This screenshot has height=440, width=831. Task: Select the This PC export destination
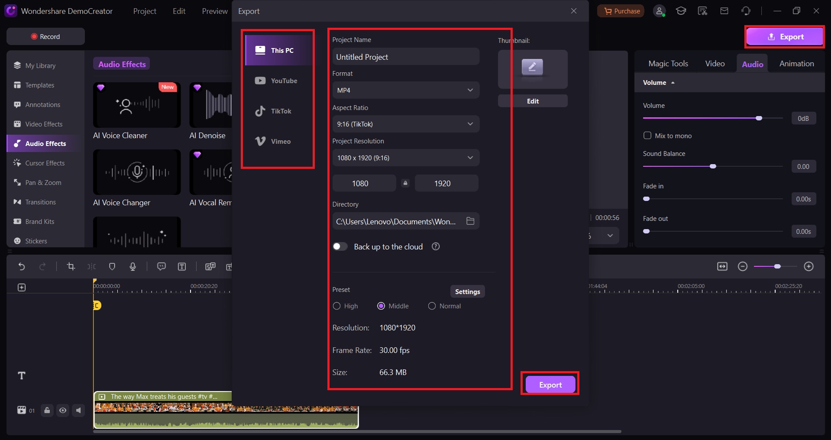279,50
